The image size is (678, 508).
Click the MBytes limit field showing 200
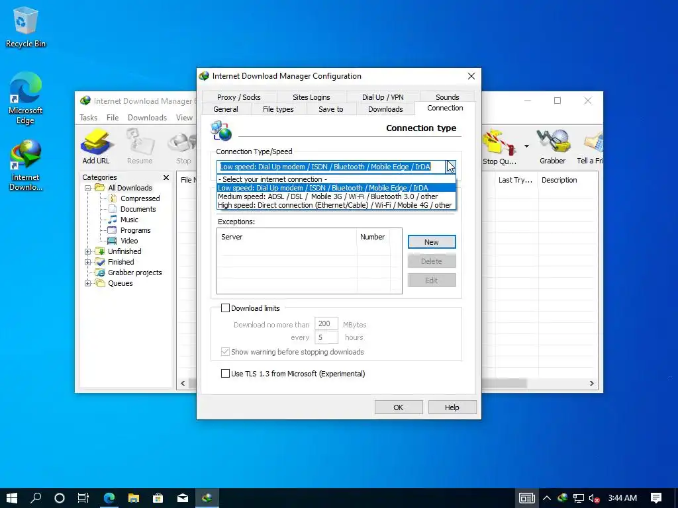click(x=326, y=323)
